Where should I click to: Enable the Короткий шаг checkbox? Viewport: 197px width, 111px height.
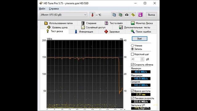[x=132, y=54]
